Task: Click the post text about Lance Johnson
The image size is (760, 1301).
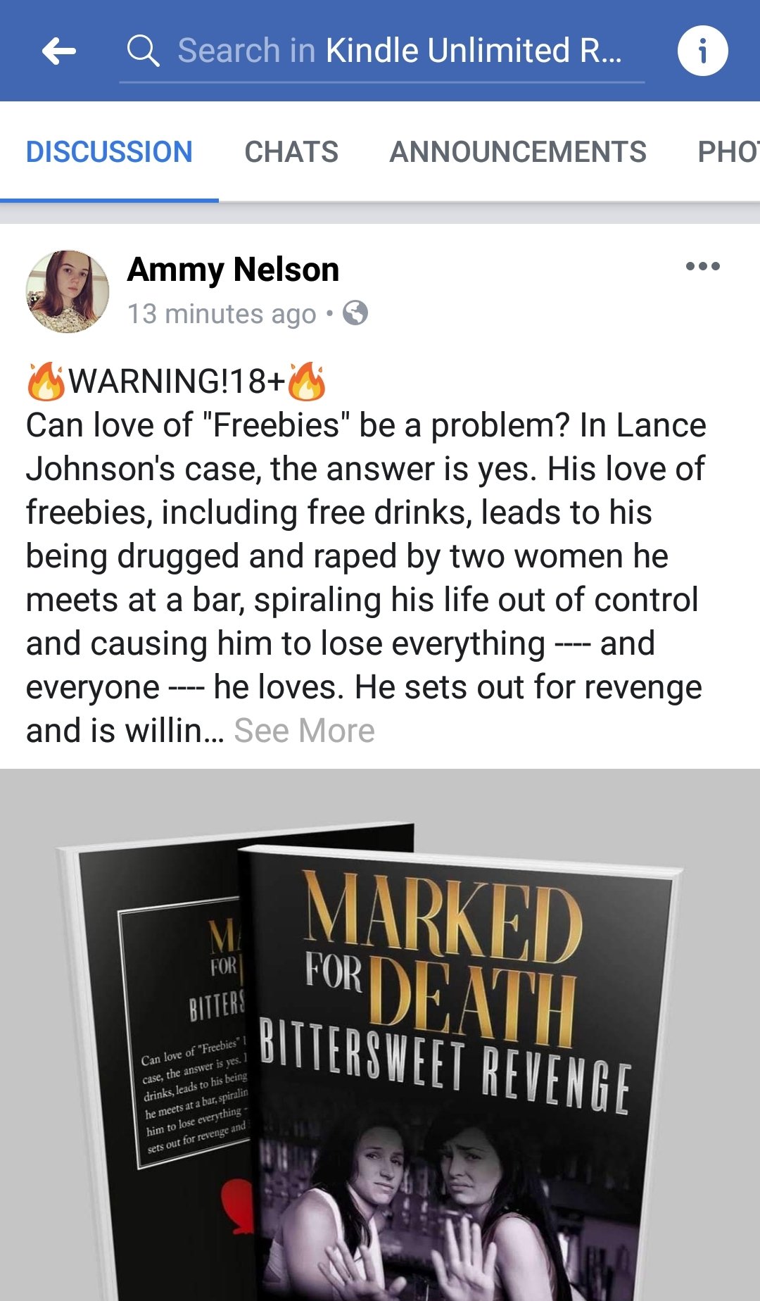Action: (366, 556)
